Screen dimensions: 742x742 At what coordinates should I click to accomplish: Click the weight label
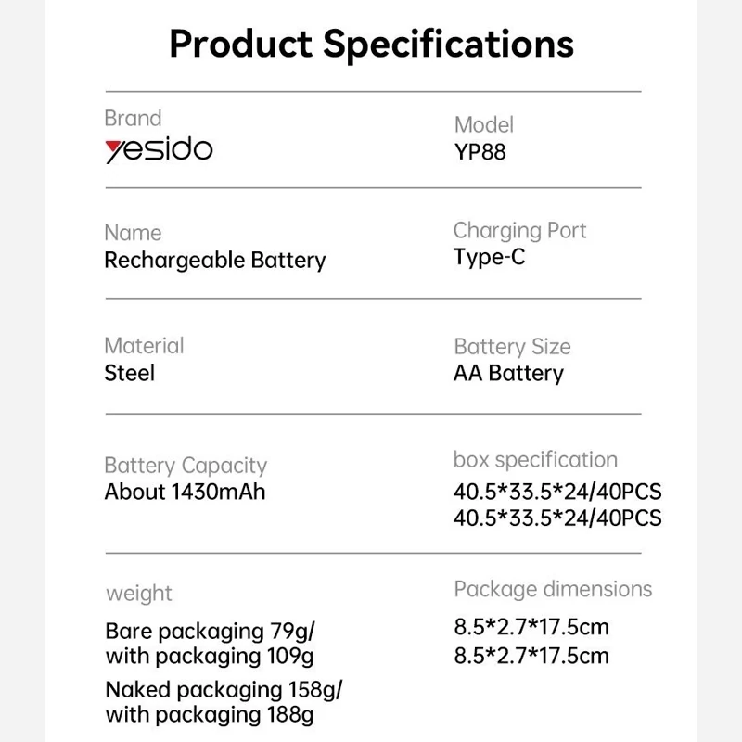139,593
